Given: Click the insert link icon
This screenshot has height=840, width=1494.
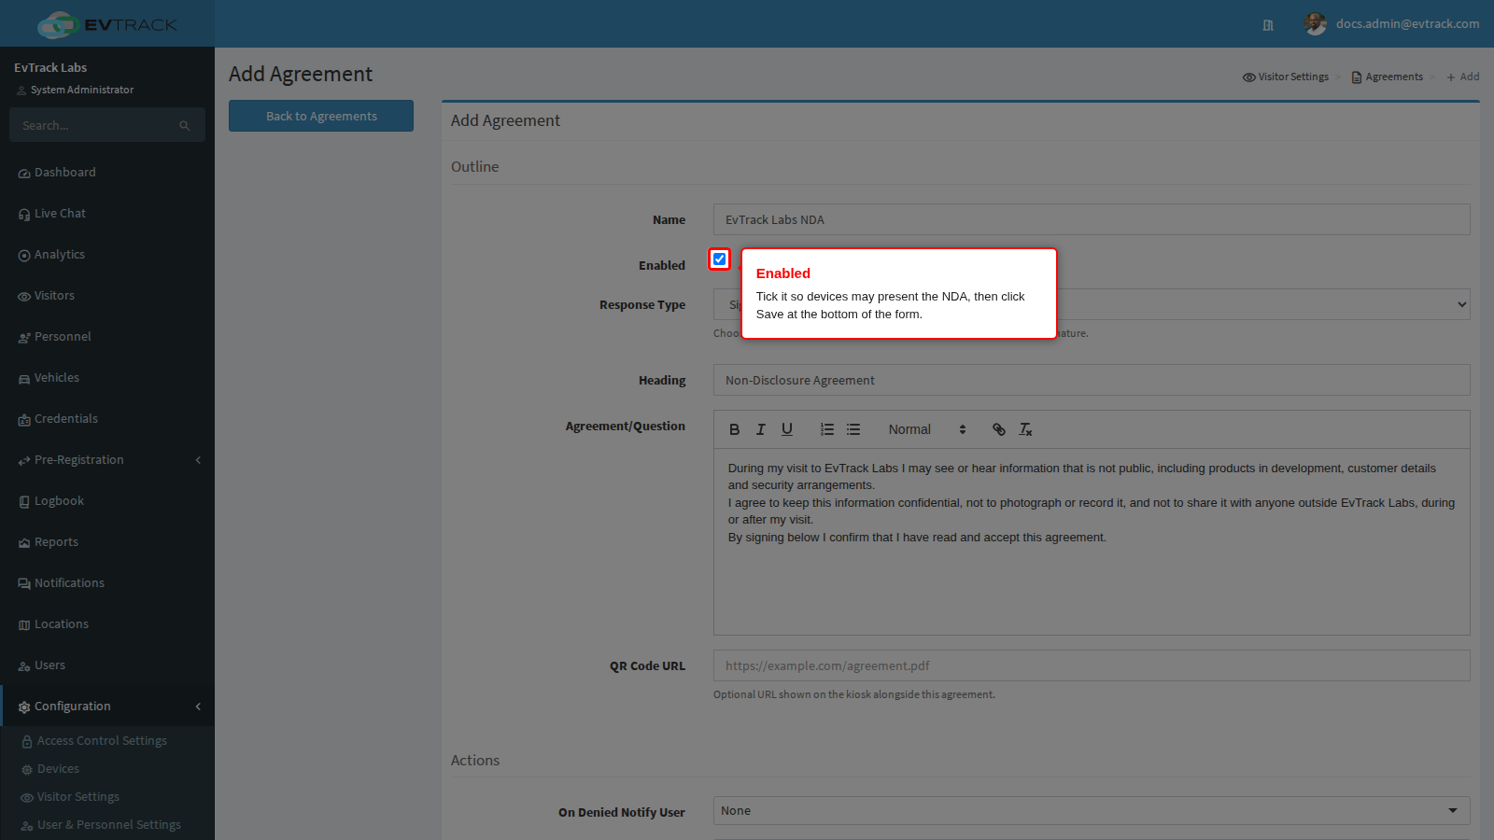Looking at the screenshot, I should click(999, 429).
